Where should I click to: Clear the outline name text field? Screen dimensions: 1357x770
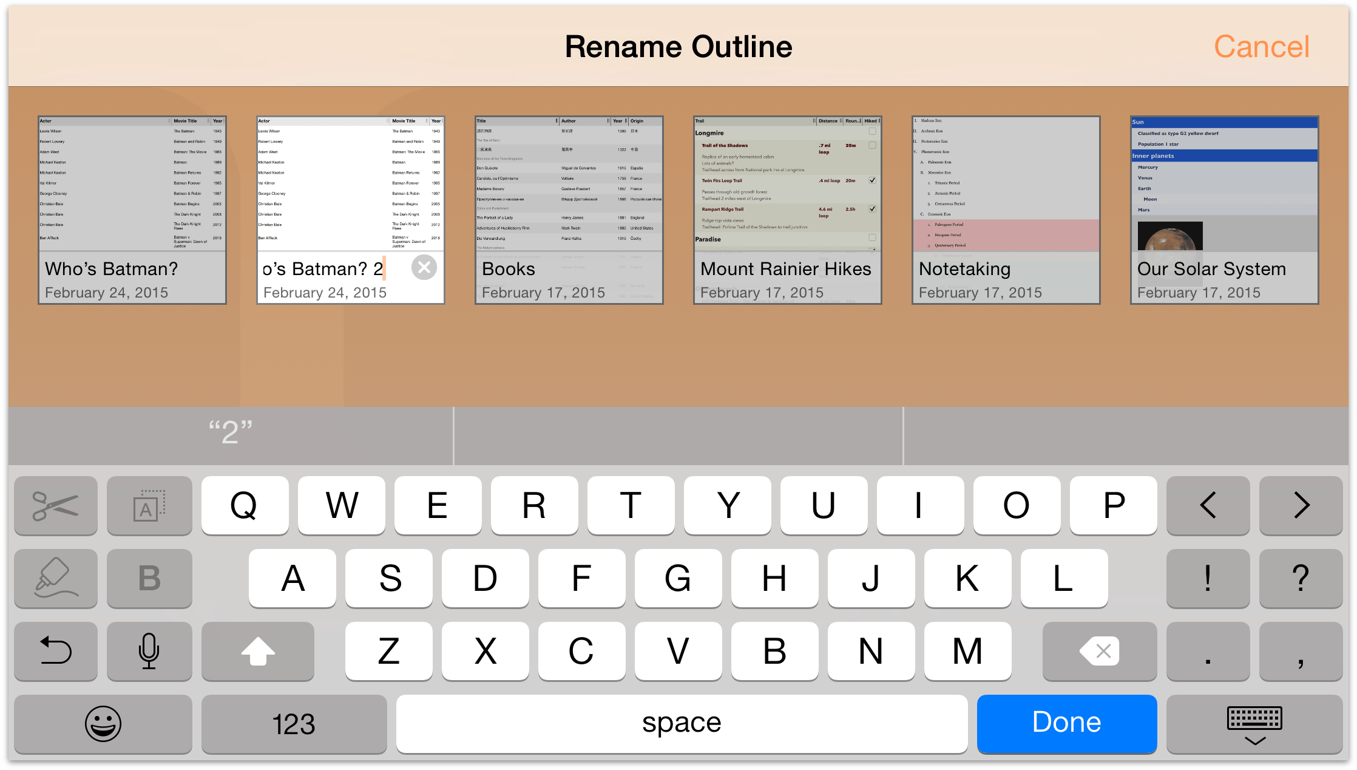(x=424, y=267)
